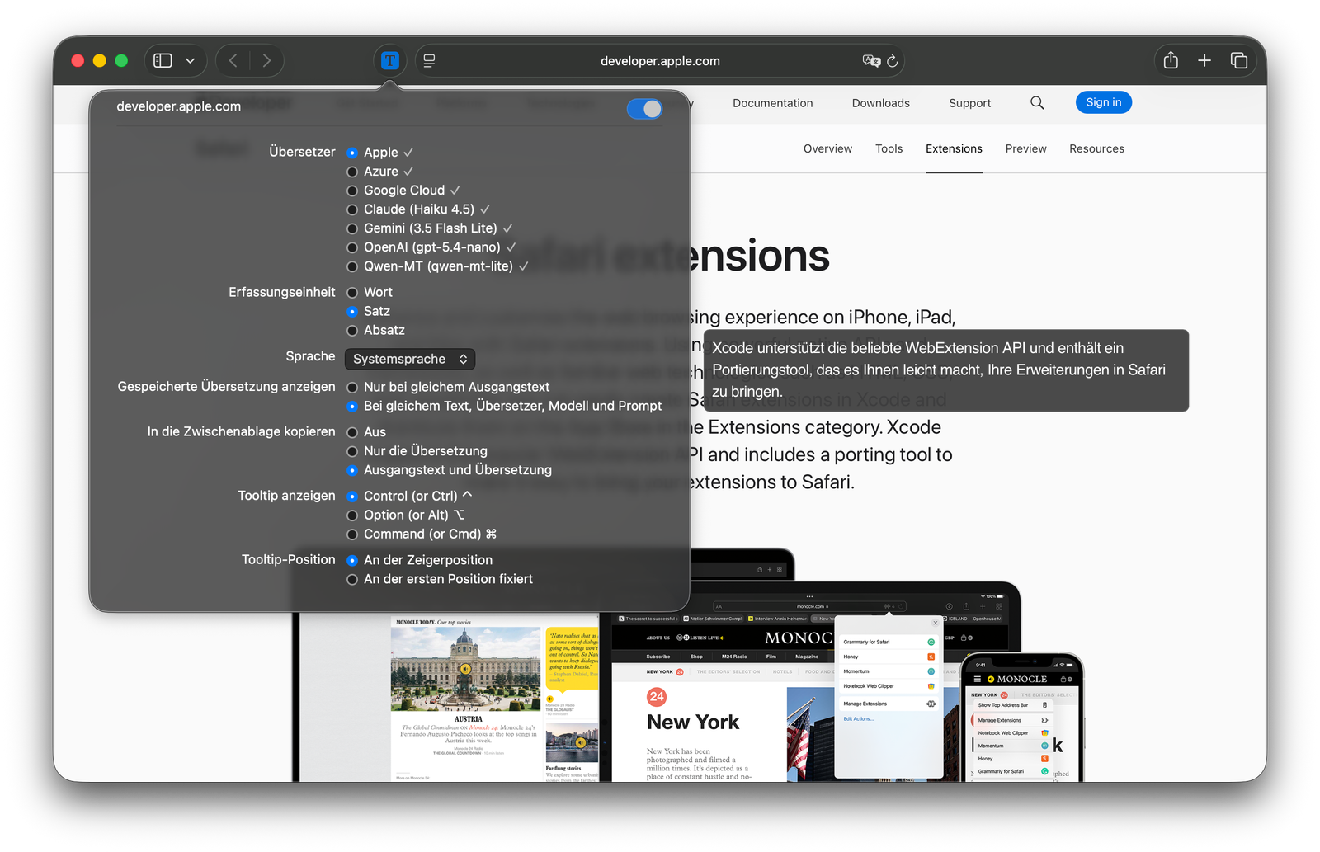The width and height of the screenshot is (1320, 852).
Task: Select Nur bei gleichem Ausgangstext
Action: (x=352, y=388)
